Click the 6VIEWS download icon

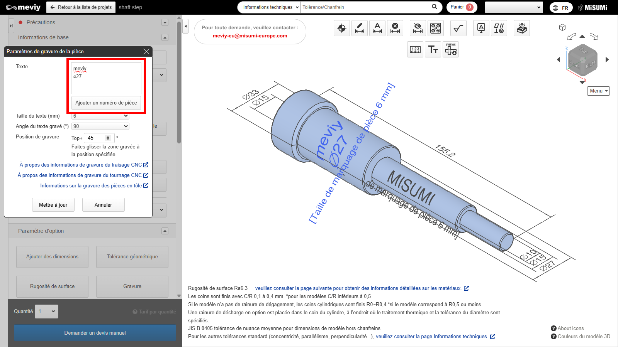click(x=451, y=50)
